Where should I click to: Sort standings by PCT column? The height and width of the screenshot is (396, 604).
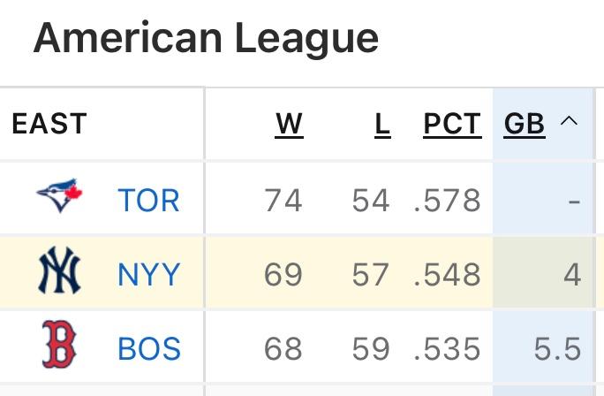[x=452, y=125]
